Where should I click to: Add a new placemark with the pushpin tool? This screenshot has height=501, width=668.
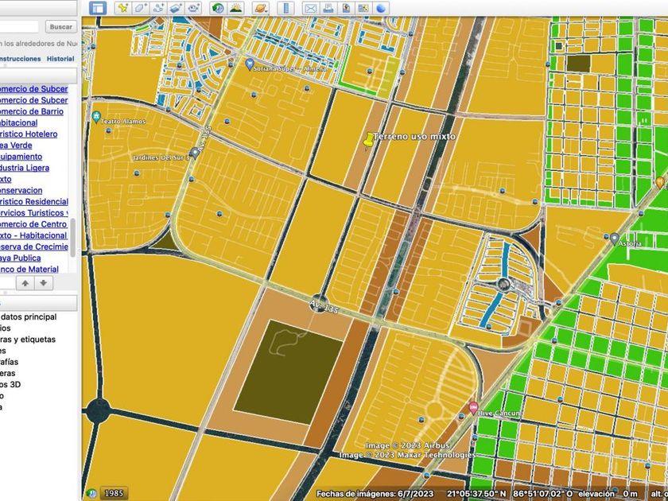[122, 8]
